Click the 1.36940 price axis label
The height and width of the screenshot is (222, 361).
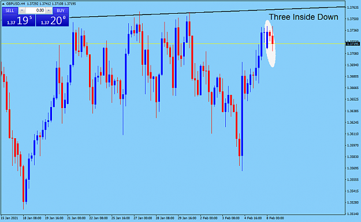[x=353, y=65]
